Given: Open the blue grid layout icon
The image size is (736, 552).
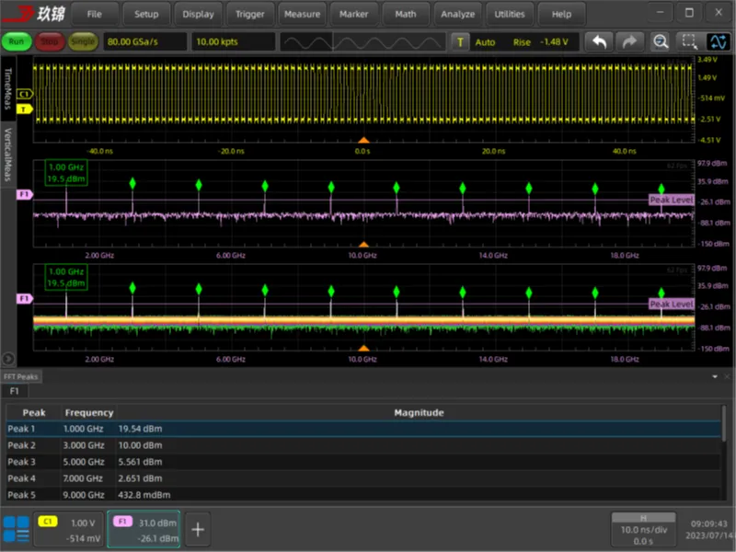Looking at the screenshot, I should [x=16, y=529].
